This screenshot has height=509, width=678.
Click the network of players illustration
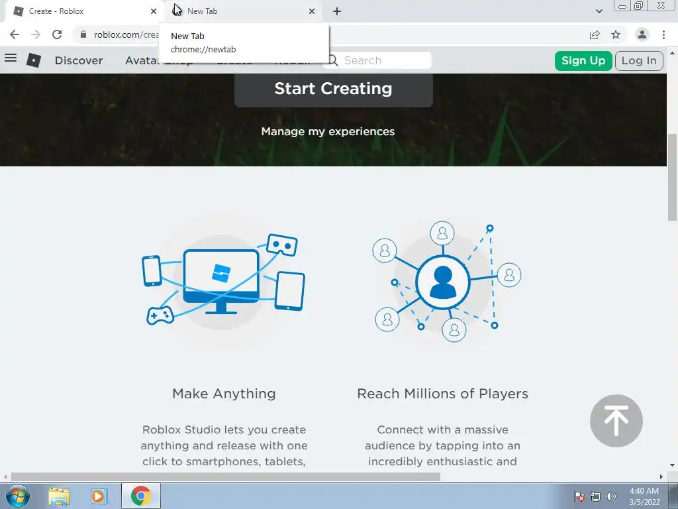pyautogui.click(x=447, y=281)
